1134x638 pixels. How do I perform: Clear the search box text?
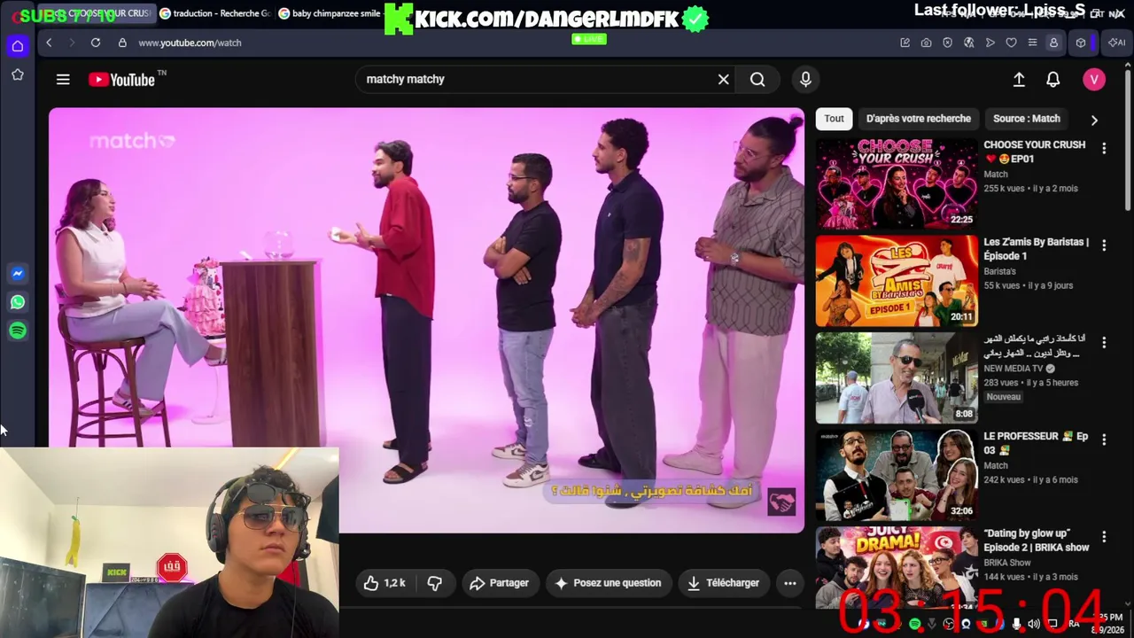point(724,80)
